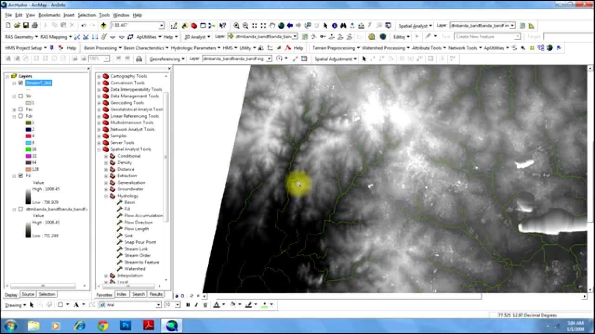Click the Italic formatting icon
The width and height of the screenshot is (595, 334).
[x=196, y=305]
